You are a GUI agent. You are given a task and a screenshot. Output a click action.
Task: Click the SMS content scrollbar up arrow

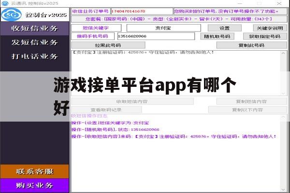click(x=283, y=53)
